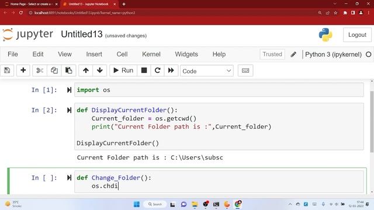Click into the import os code cell
The height and width of the screenshot is (210, 374).
pyautogui.click(x=219, y=90)
